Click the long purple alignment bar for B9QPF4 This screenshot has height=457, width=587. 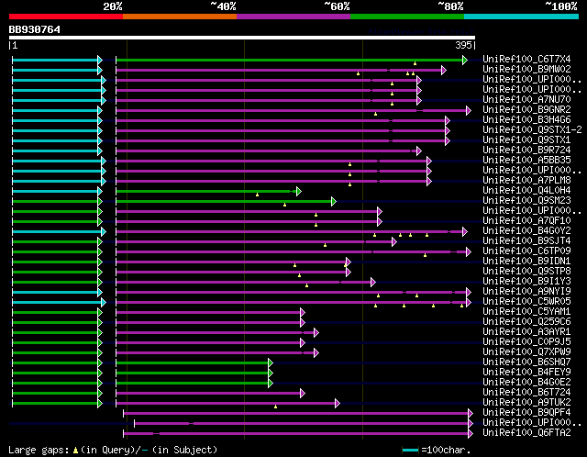(x=296, y=413)
